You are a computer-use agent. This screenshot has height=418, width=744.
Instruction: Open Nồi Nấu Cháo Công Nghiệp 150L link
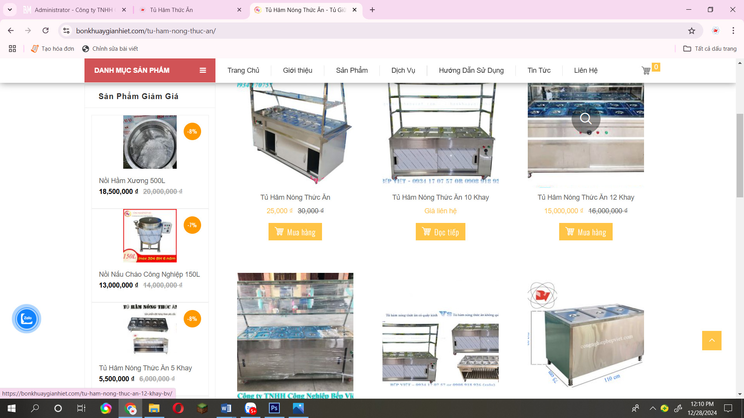(150, 274)
